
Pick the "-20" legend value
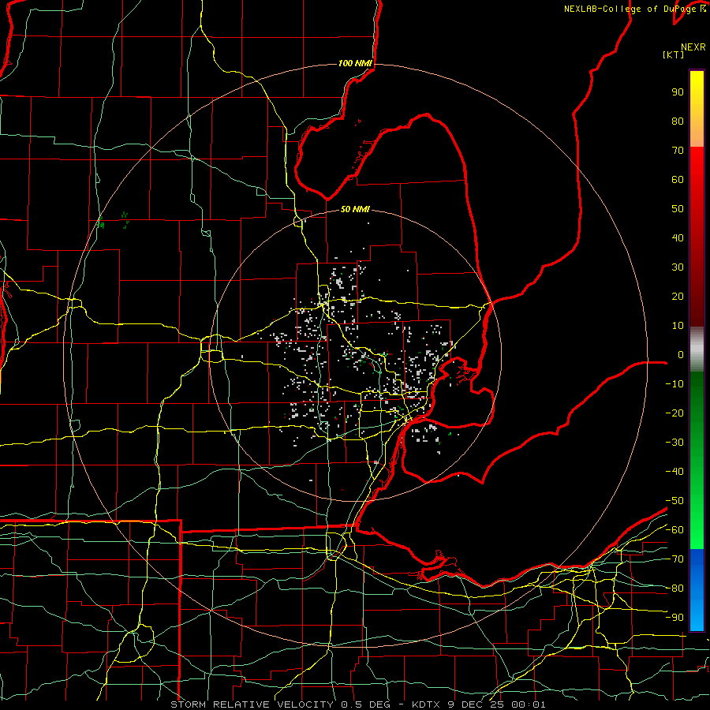674,413
